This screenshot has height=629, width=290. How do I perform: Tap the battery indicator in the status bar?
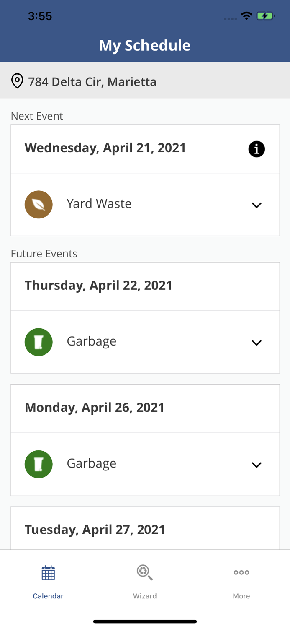tap(265, 15)
